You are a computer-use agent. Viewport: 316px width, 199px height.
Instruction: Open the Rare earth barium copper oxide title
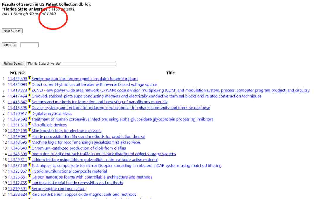pos(84,195)
